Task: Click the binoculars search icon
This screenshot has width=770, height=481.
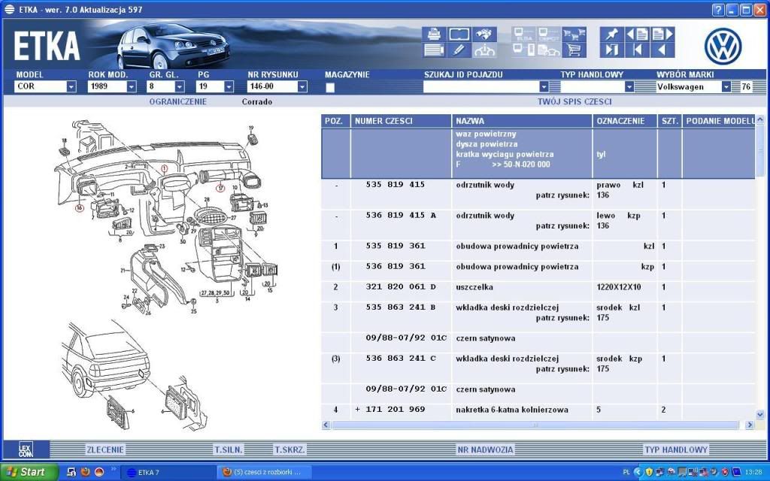Action: click(484, 34)
